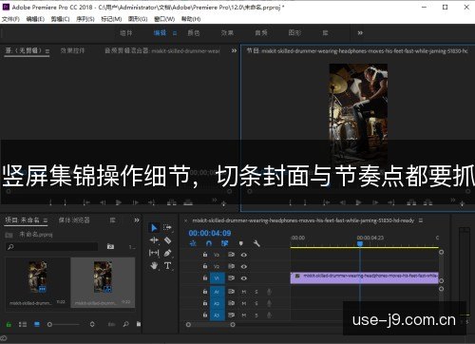This screenshot has width=475, height=344.
Task: Open timeline sequence panel menu
Action: point(421,220)
